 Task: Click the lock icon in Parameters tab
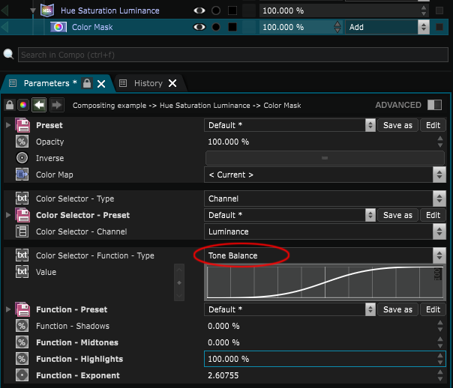[x=87, y=83]
